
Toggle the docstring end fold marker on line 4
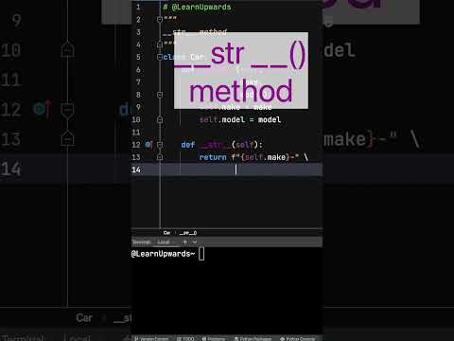[160, 45]
